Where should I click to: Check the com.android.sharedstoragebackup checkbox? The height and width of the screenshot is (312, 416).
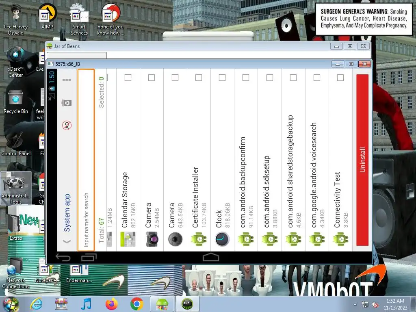click(x=293, y=78)
